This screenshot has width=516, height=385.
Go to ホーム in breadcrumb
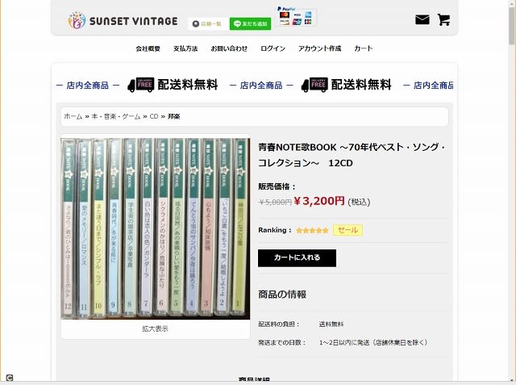pyautogui.click(x=73, y=116)
